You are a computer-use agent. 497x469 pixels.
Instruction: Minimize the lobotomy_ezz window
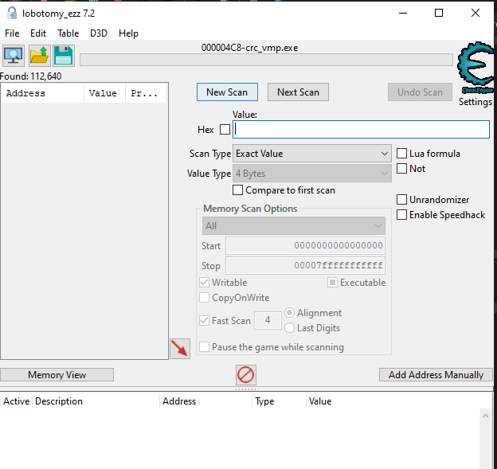click(403, 13)
